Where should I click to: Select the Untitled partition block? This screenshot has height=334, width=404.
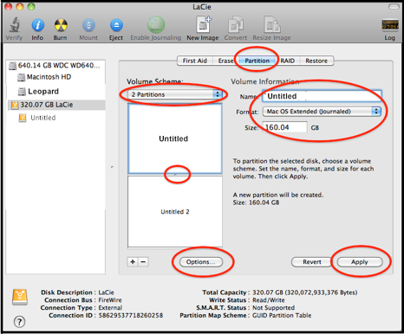point(175,138)
